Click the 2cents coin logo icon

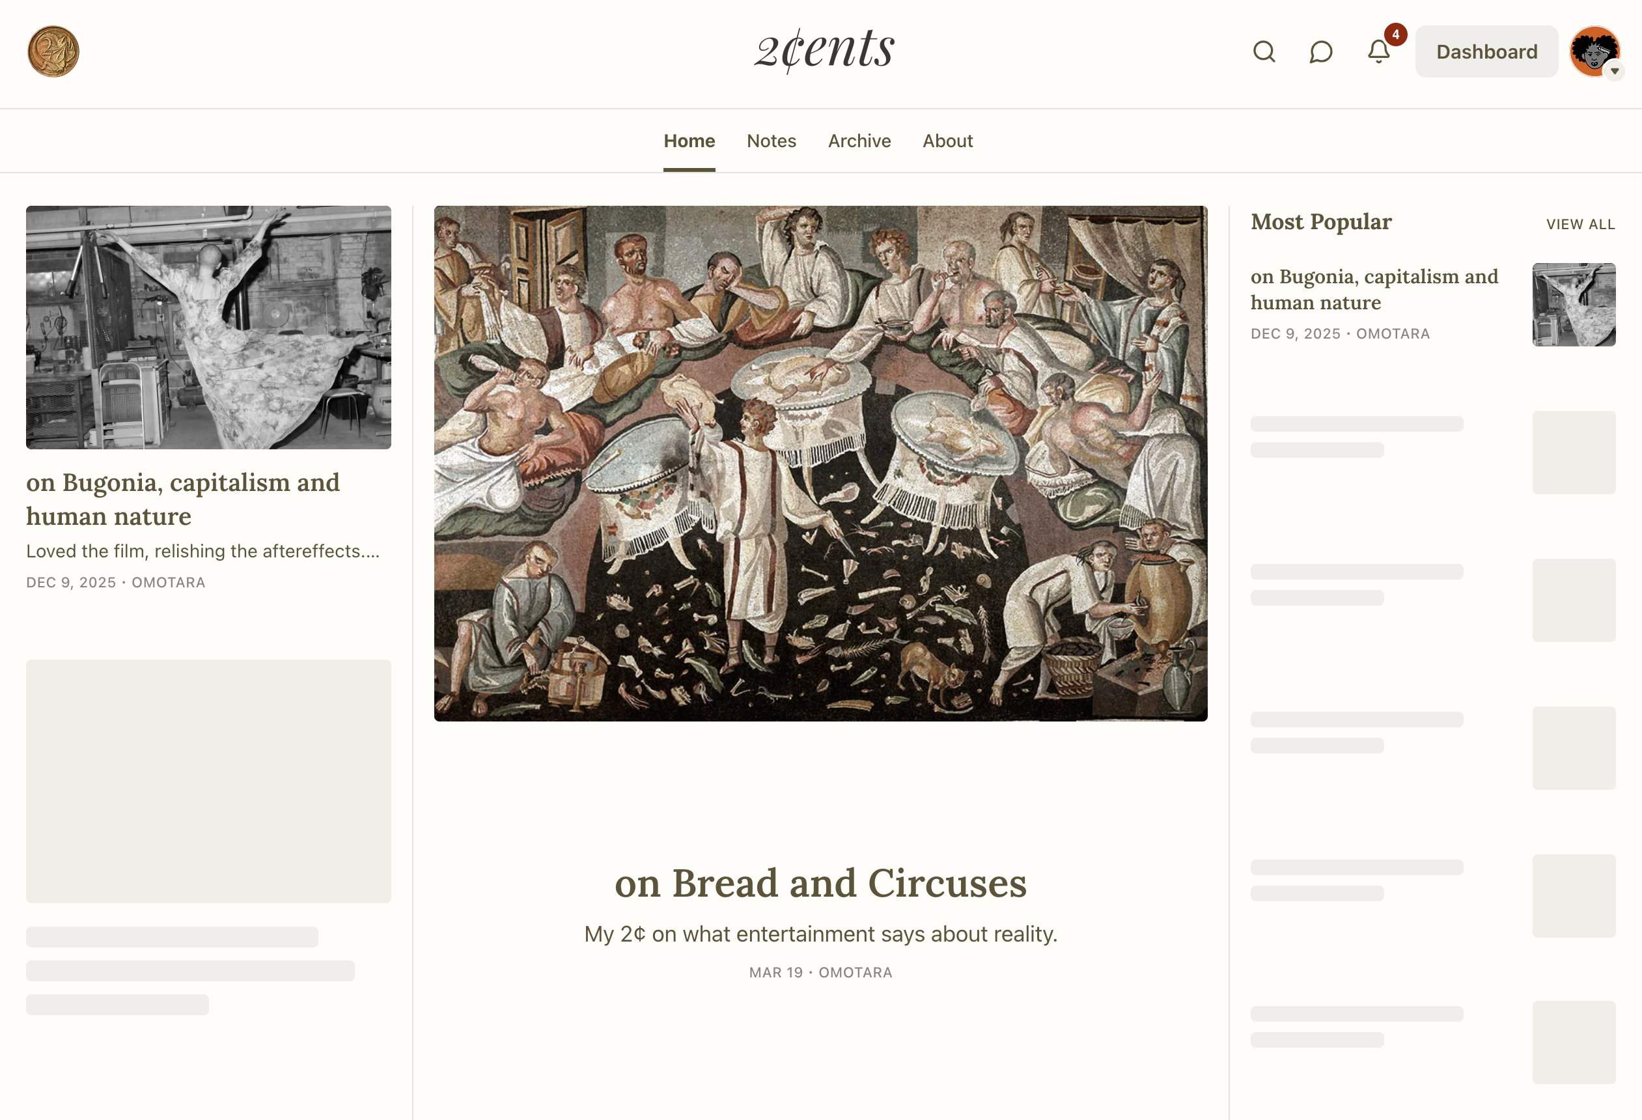point(53,51)
